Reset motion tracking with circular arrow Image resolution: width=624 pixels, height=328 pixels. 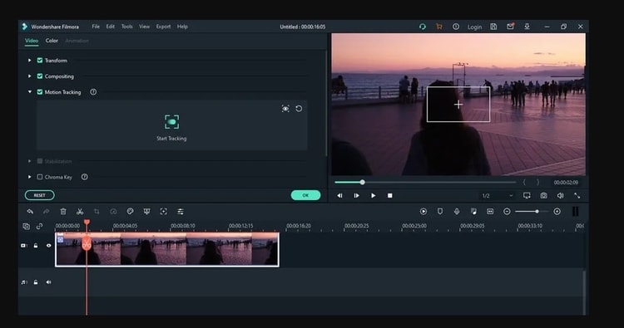point(299,109)
